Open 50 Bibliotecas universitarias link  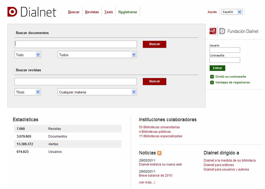point(159,127)
